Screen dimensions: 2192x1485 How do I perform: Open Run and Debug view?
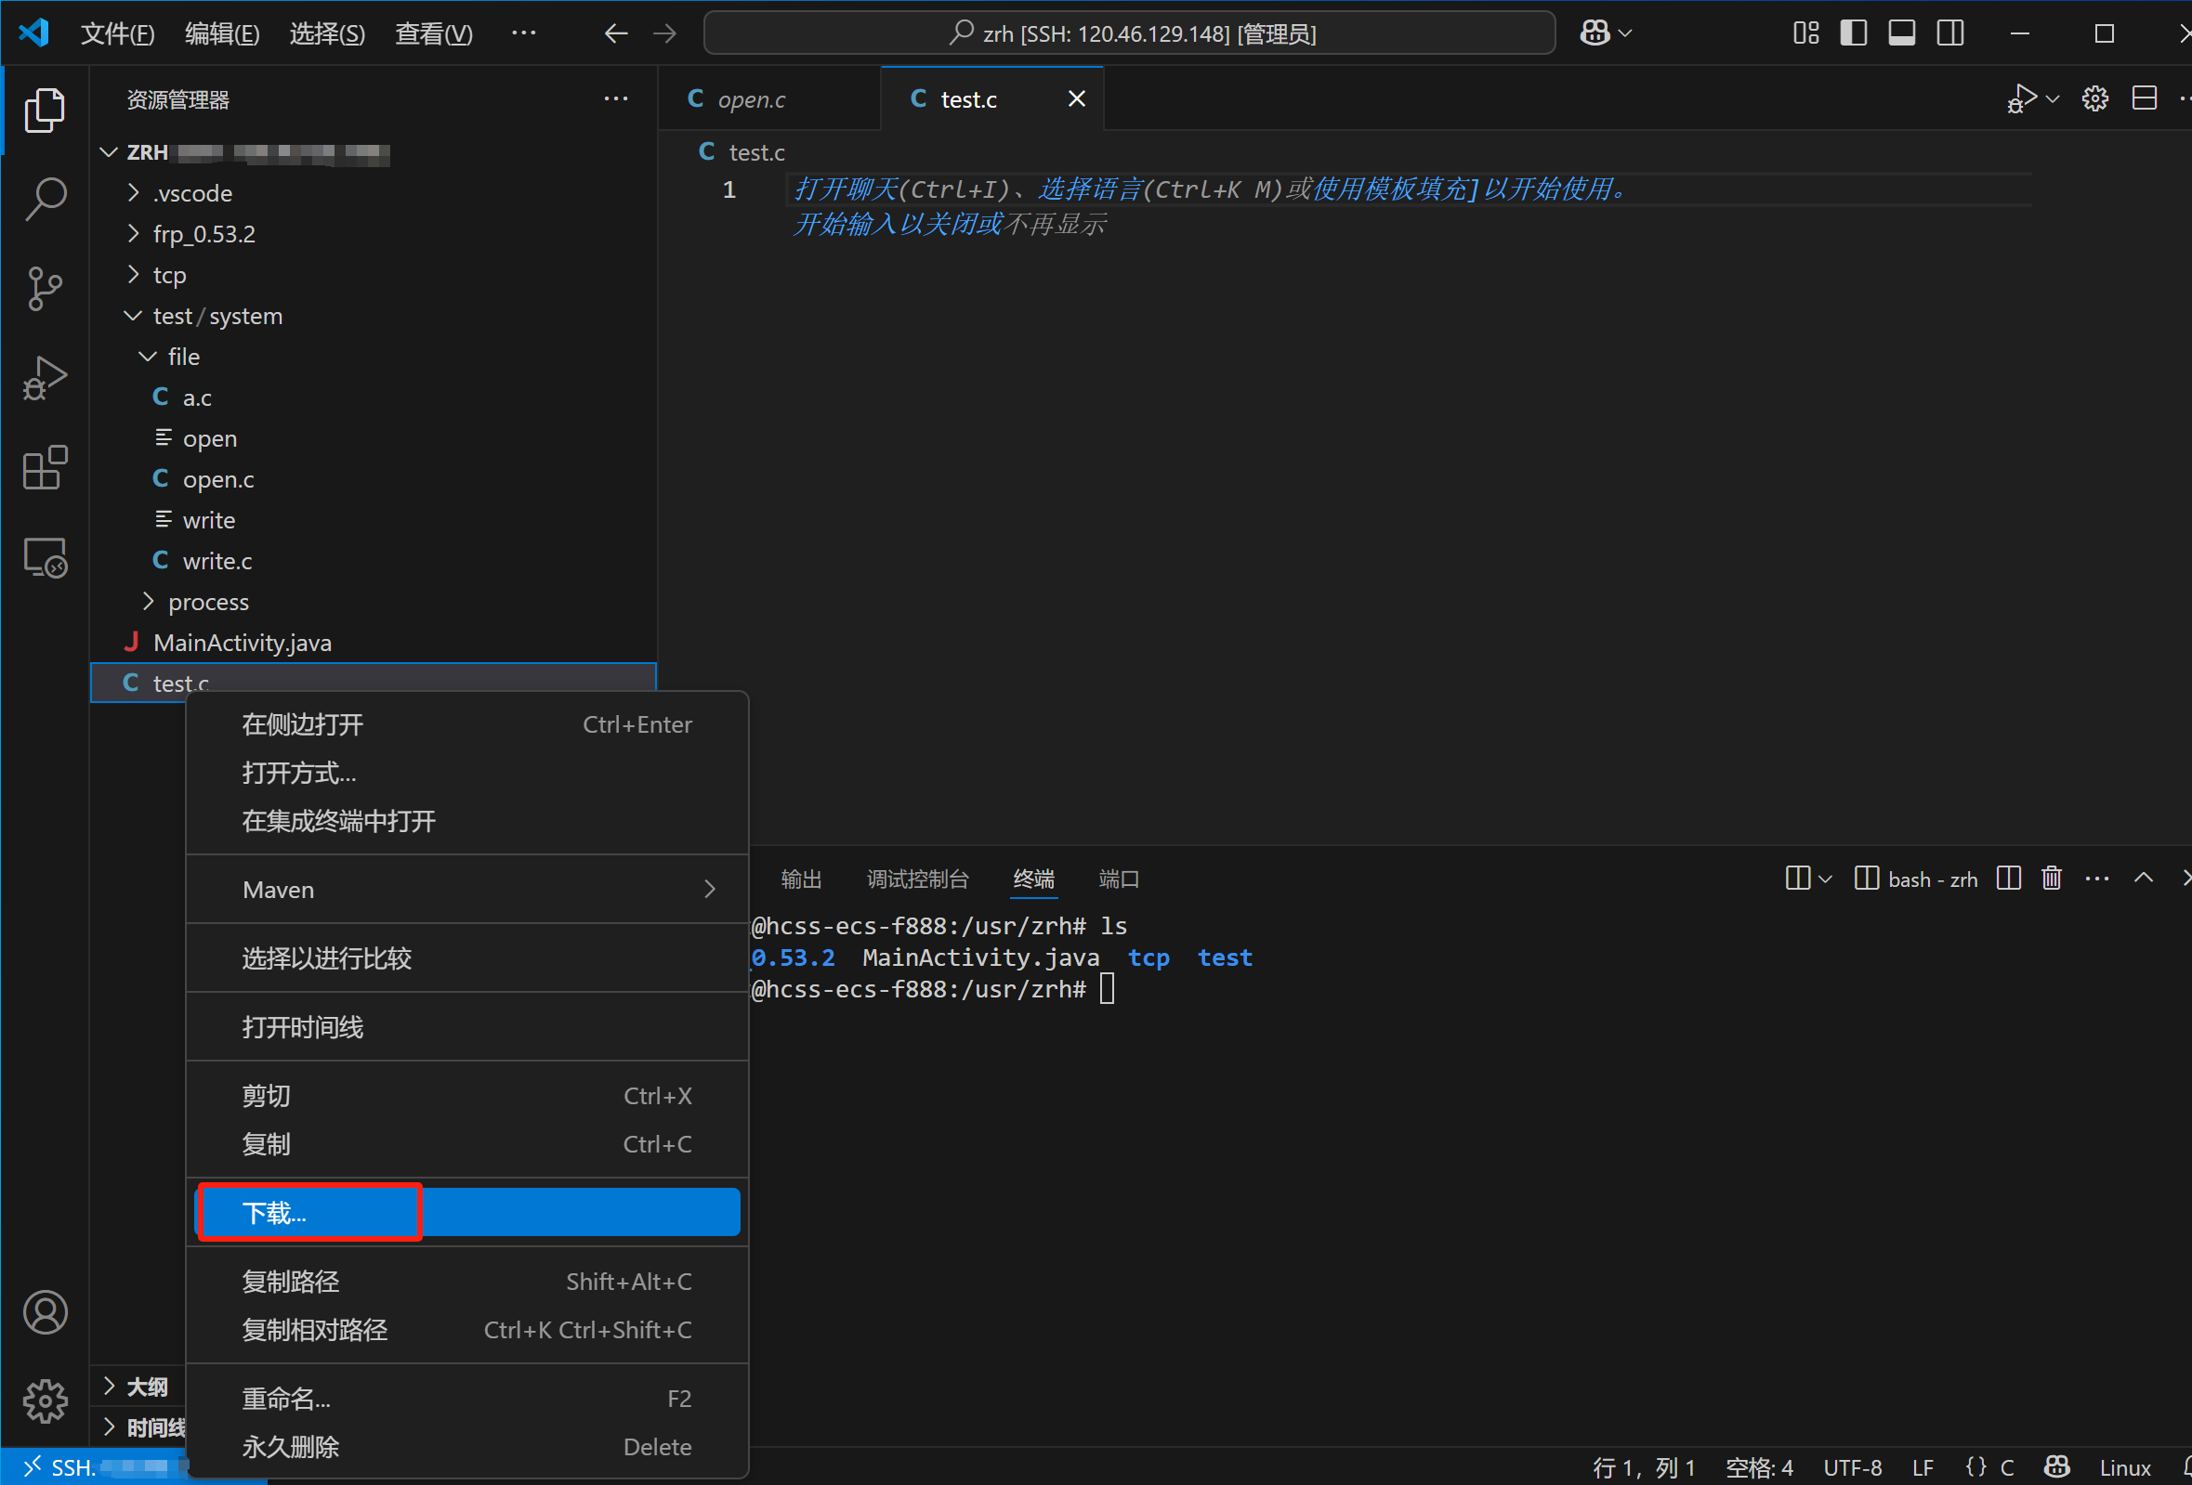(x=45, y=378)
